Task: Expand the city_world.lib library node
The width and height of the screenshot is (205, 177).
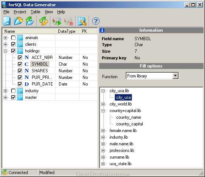Action: click(103, 104)
